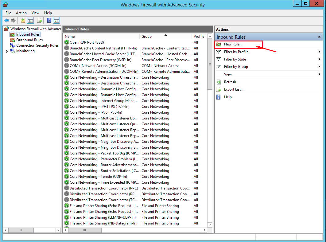Click the Windows Firewall root tree item

pos(35,29)
